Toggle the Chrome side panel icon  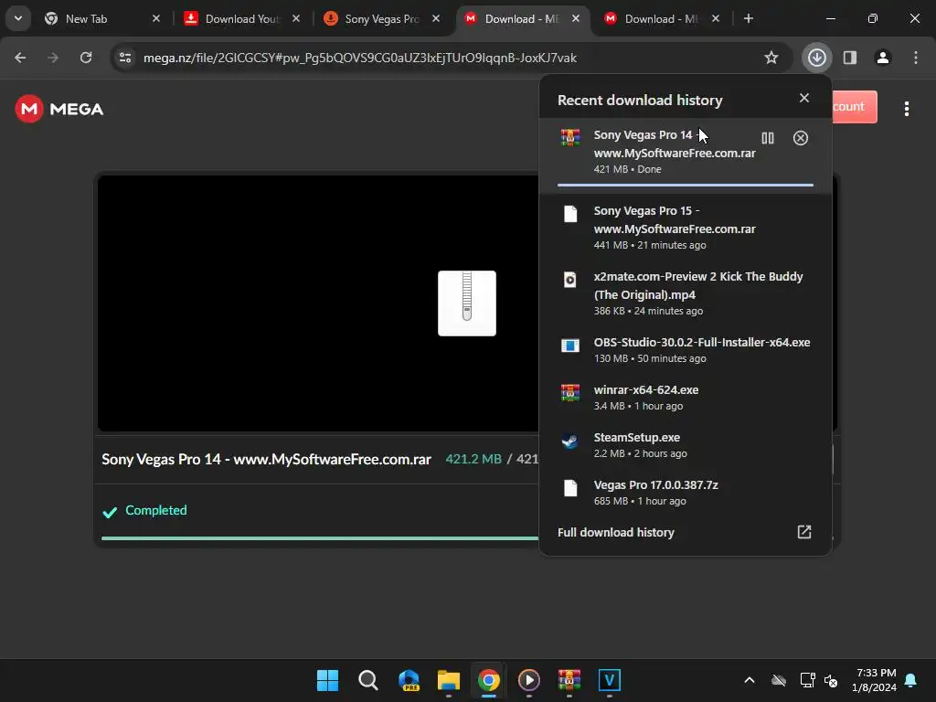pos(849,58)
